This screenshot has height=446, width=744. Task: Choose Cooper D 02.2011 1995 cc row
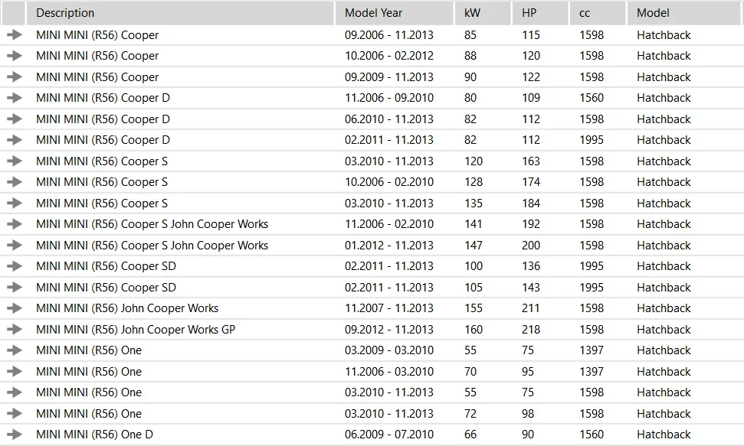(x=372, y=140)
